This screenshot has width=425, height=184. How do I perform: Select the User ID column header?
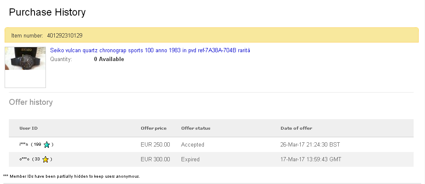click(x=29, y=128)
